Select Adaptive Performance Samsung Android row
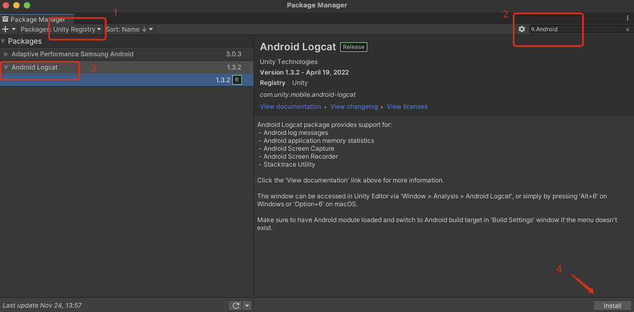 click(126, 54)
